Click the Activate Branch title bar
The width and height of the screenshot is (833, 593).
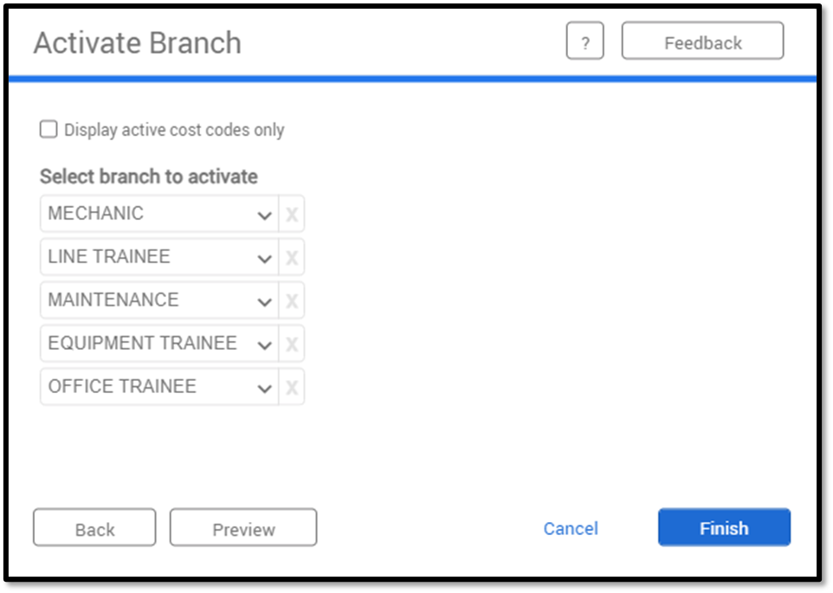(137, 42)
